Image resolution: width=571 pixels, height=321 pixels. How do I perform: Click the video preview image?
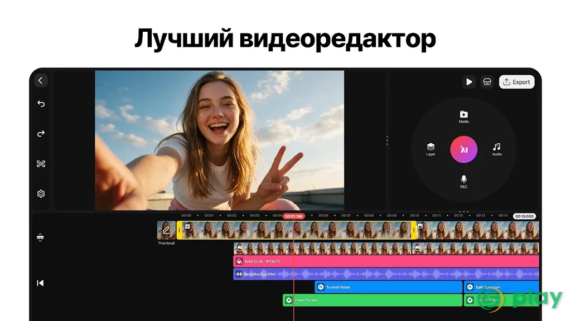click(219, 140)
